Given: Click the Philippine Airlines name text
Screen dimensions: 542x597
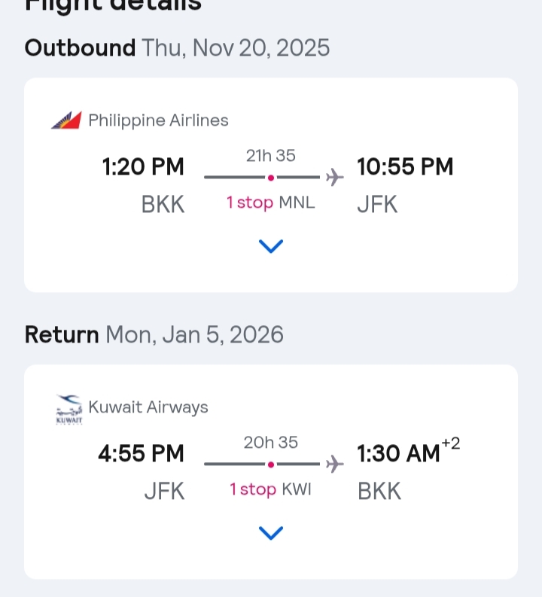Looking at the screenshot, I should click(158, 120).
